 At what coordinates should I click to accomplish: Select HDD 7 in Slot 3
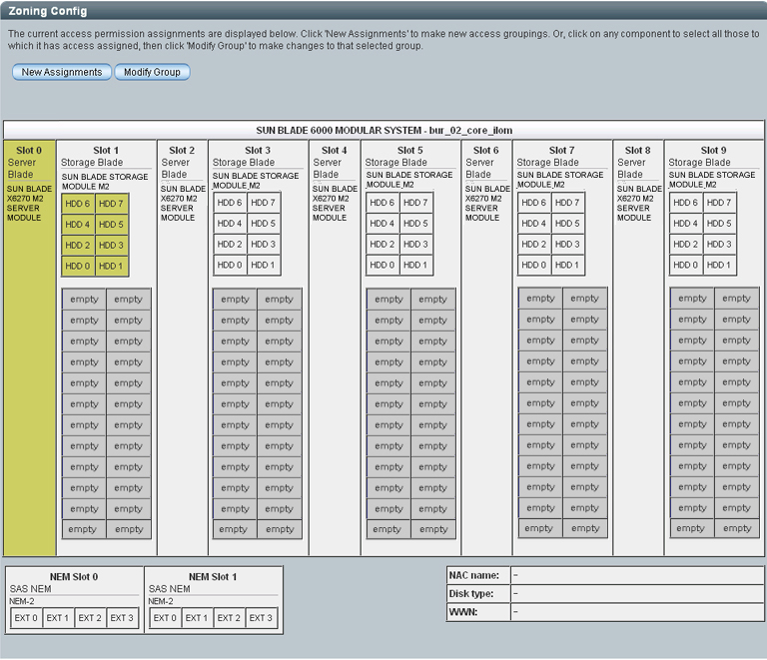(264, 203)
